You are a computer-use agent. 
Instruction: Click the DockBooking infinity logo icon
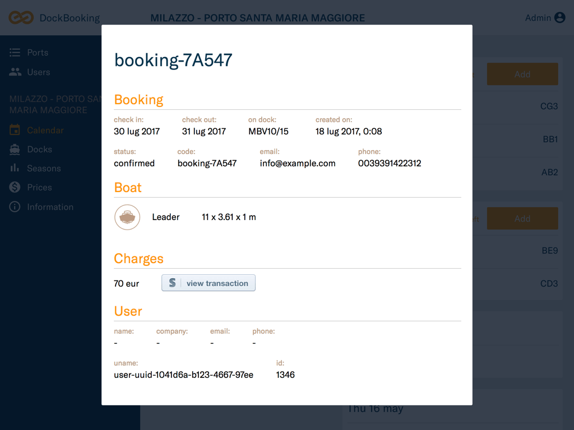21,17
